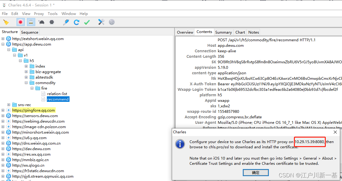
Task: Click the biz-aggregate folder icon
Action: [32, 72]
